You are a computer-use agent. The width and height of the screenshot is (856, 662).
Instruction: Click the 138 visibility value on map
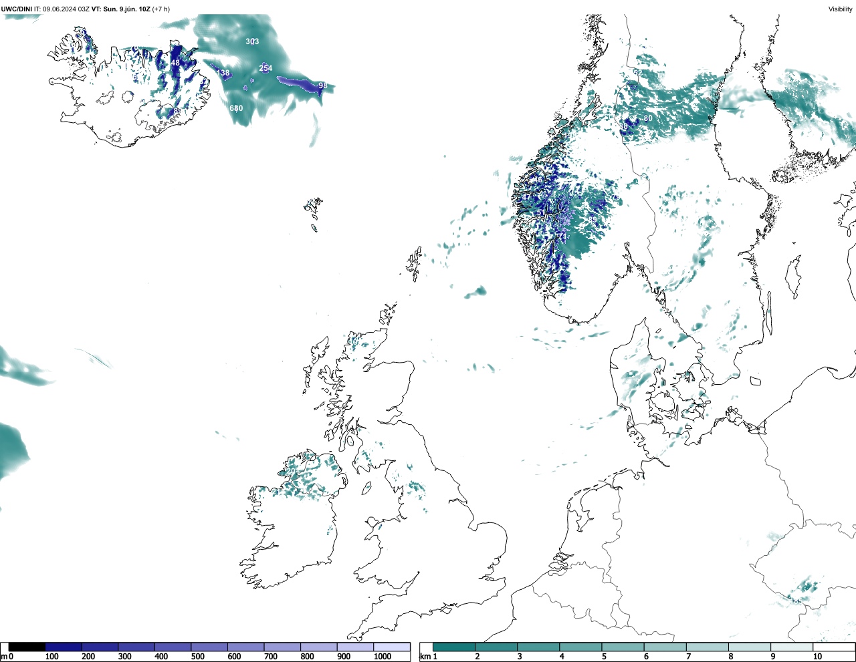223,73
